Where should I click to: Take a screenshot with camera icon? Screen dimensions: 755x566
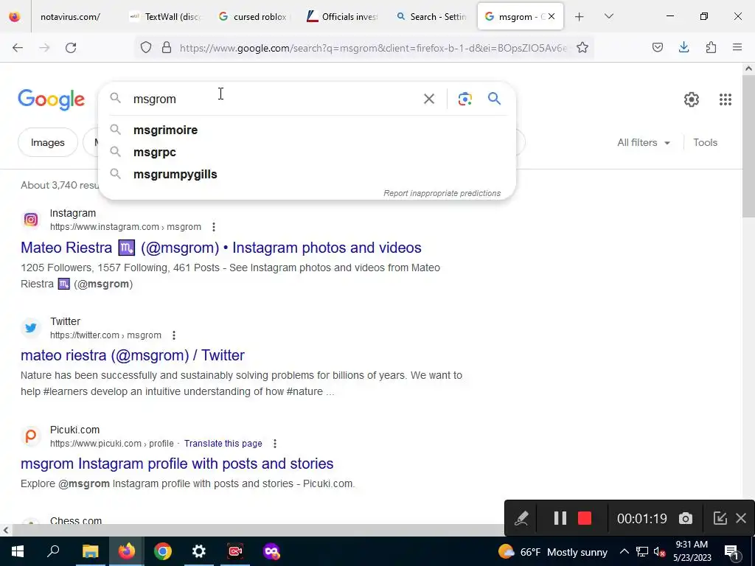coord(686,518)
